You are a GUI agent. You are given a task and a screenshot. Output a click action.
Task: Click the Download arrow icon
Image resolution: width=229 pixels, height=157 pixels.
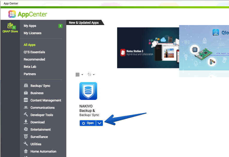click(x=26, y=122)
